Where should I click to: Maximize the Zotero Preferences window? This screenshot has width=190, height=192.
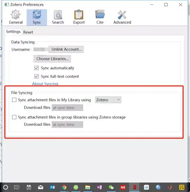166,5
